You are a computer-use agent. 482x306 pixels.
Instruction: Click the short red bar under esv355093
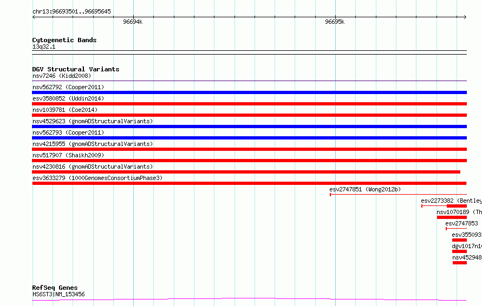point(459,240)
